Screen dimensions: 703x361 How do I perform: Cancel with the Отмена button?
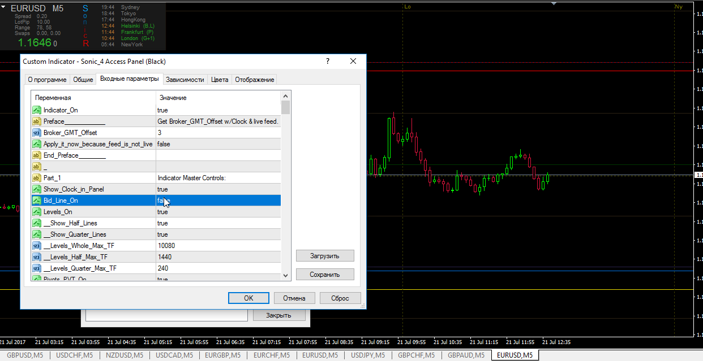(294, 298)
